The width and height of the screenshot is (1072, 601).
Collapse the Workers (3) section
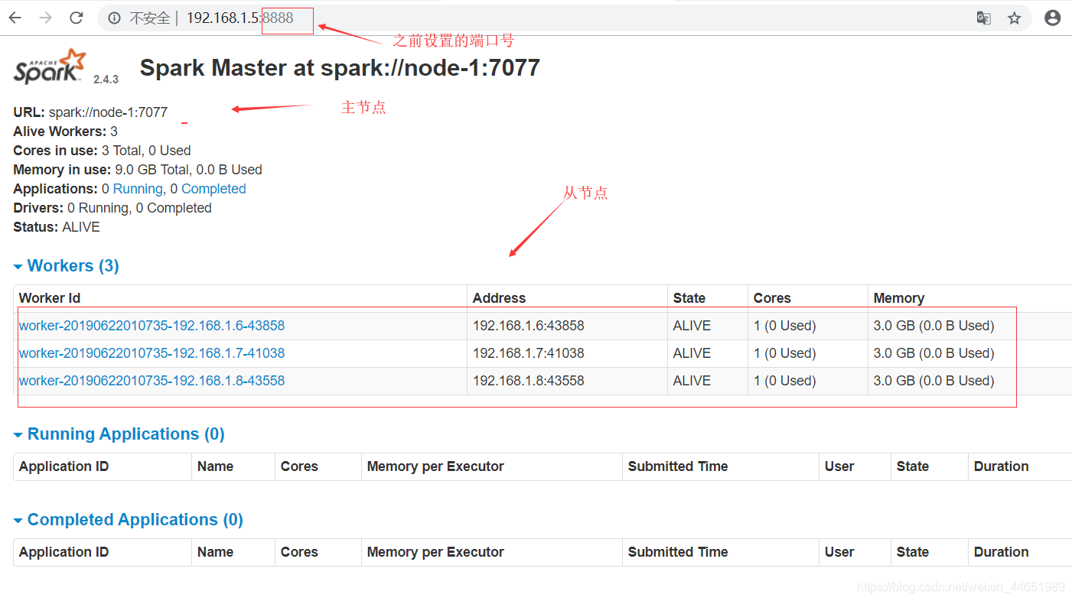(x=67, y=266)
